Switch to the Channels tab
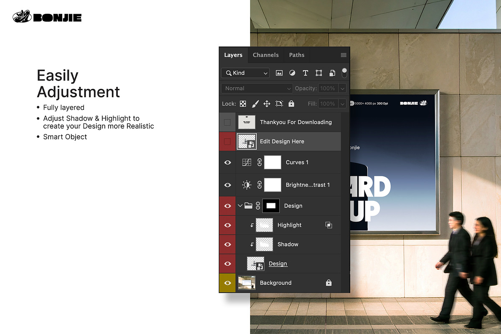 click(266, 55)
